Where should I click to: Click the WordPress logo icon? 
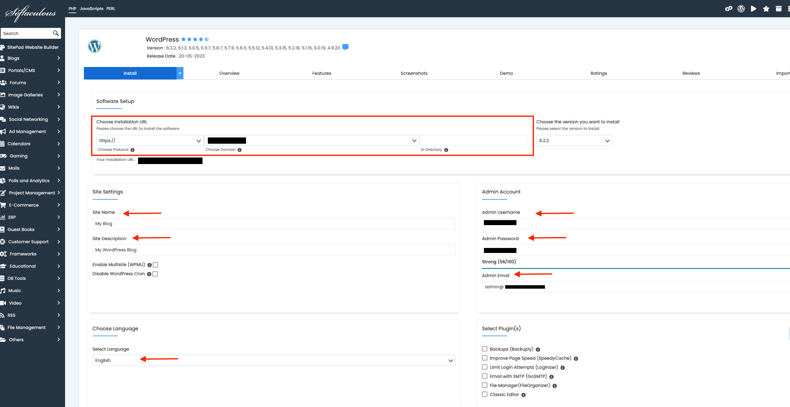[95, 46]
